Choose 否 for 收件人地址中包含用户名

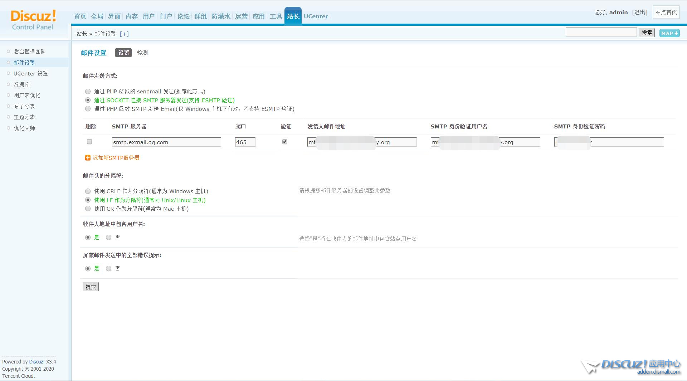[x=109, y=238]
